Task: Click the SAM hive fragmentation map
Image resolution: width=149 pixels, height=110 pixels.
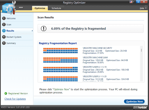Action: pyautogui.click(x=61, y=60)
